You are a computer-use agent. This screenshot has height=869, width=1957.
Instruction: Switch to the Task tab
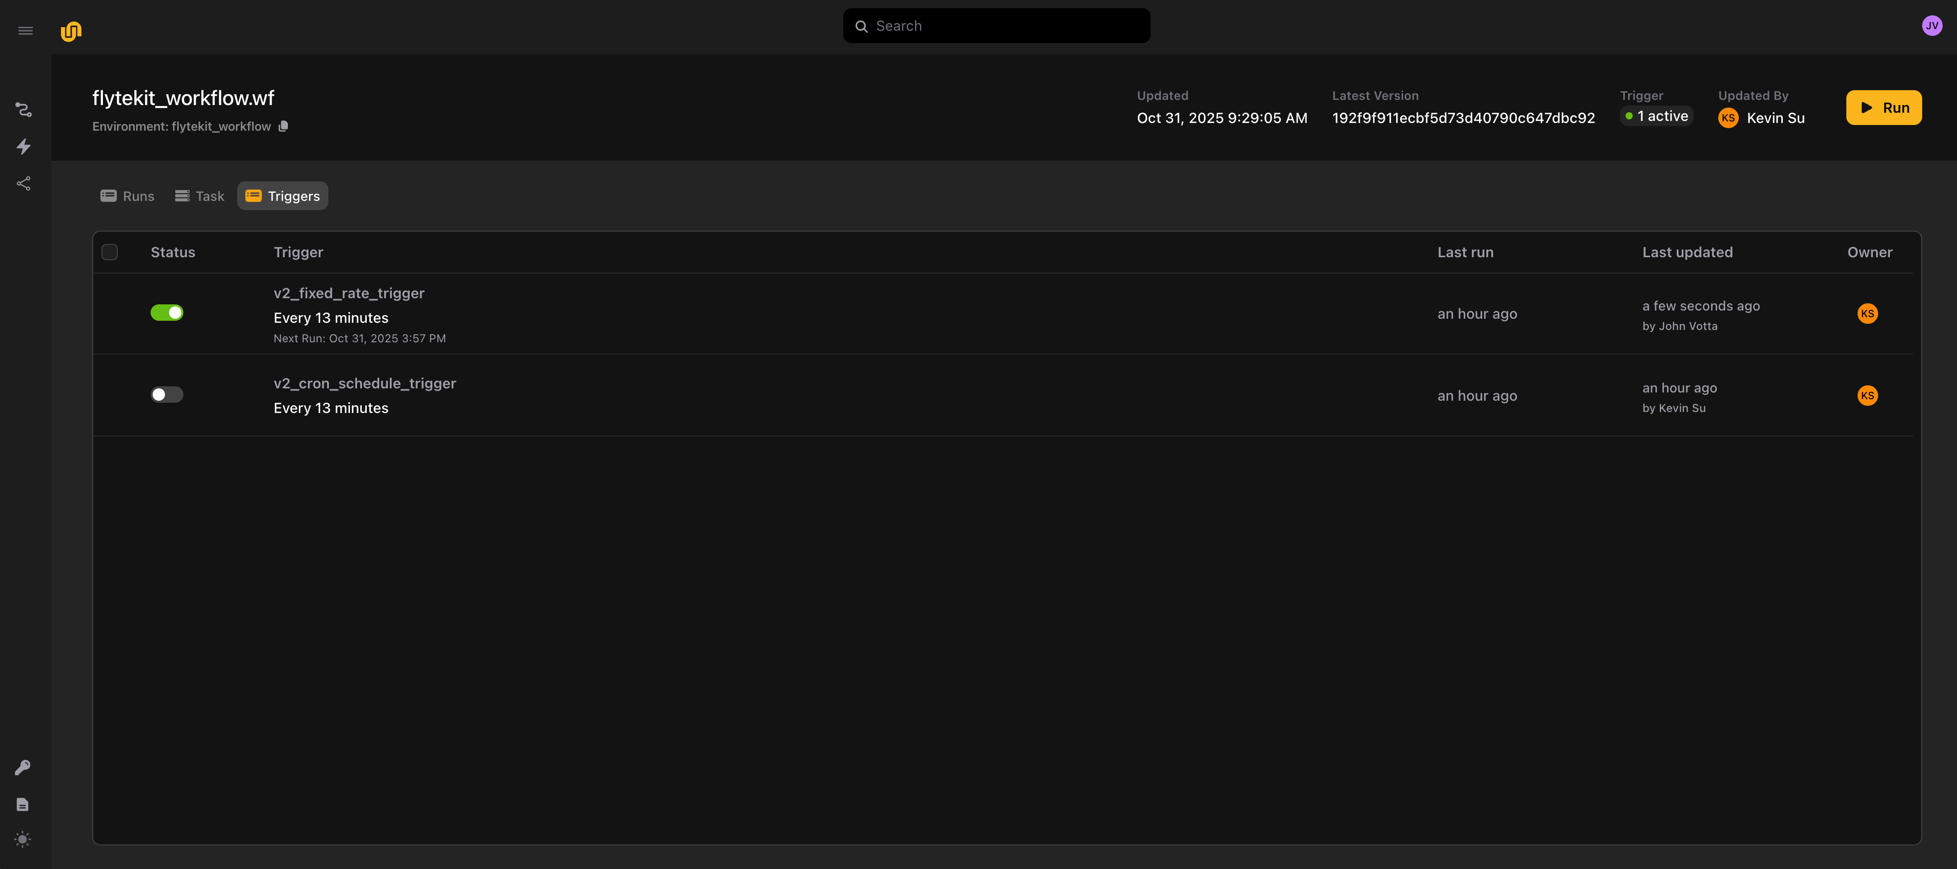coord(199,196)
